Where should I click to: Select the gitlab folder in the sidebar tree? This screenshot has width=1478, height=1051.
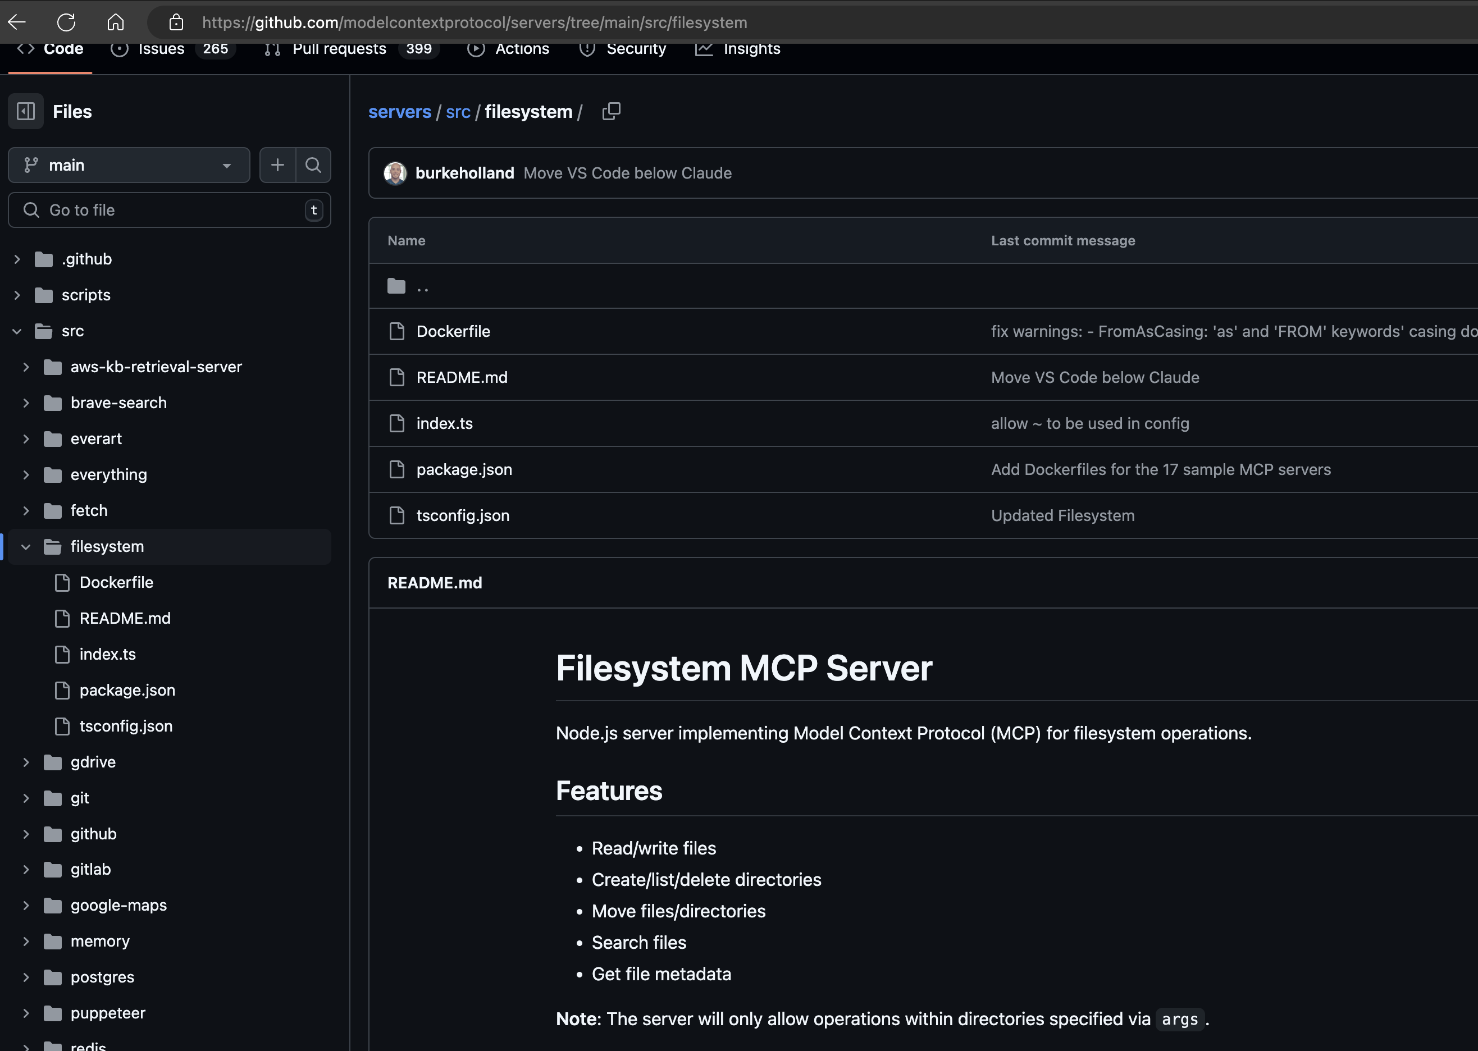pyautogui.click(x=90, y=869)
